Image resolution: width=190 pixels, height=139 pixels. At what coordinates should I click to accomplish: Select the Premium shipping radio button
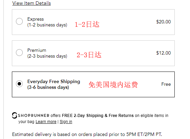(19, 53)
